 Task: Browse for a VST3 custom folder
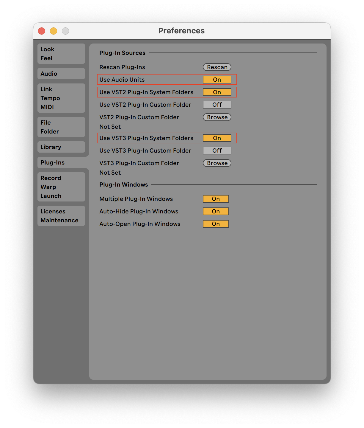[217, 163]
